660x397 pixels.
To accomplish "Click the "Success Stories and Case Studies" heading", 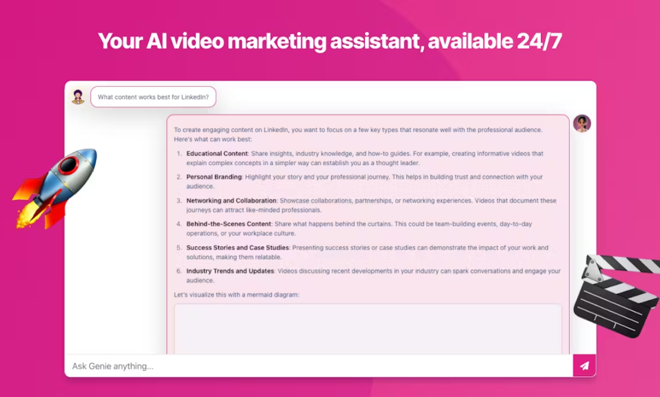I will coord(238,247).
